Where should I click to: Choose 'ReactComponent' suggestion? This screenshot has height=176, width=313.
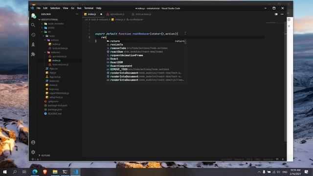[x=146, y=66]
